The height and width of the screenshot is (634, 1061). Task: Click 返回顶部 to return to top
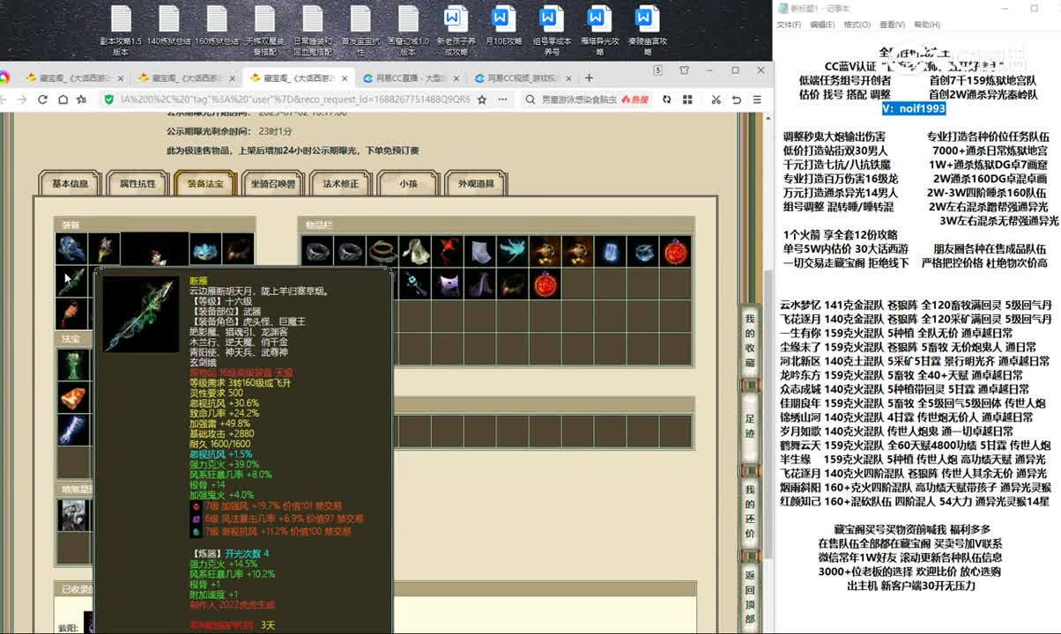[x=750, y=598]
